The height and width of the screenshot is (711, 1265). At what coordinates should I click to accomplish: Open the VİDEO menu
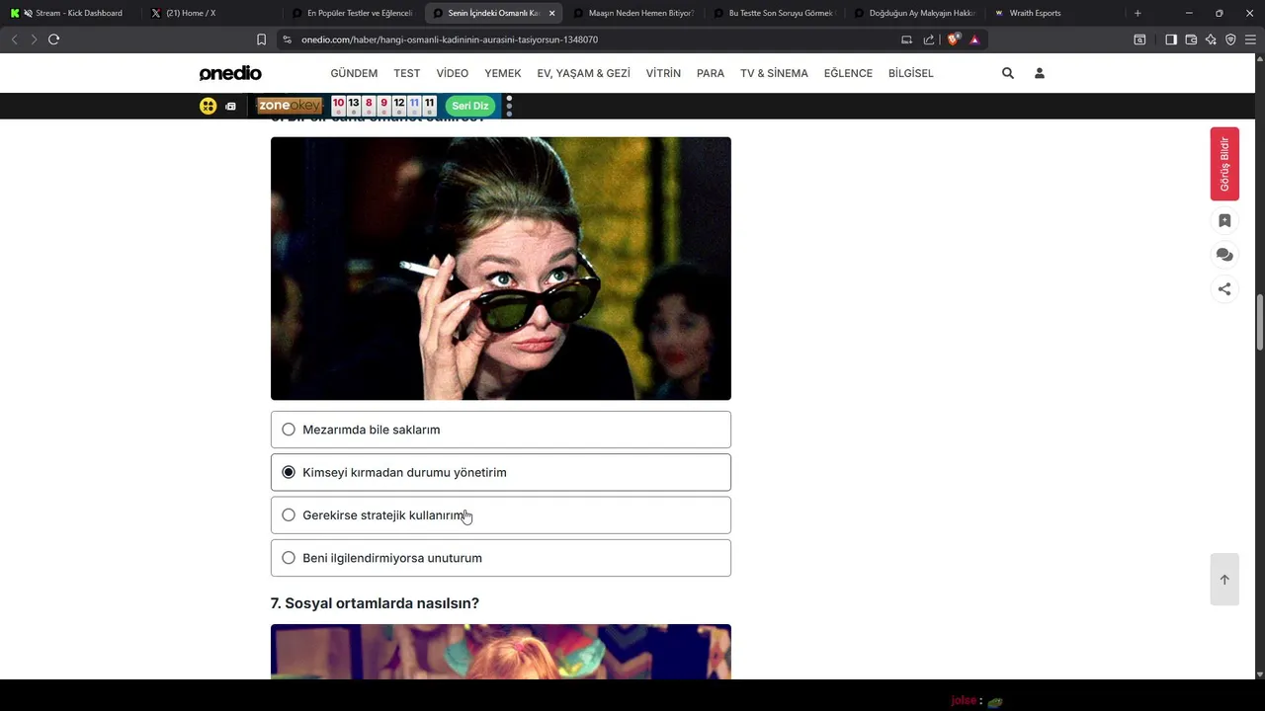coord(453,73)
